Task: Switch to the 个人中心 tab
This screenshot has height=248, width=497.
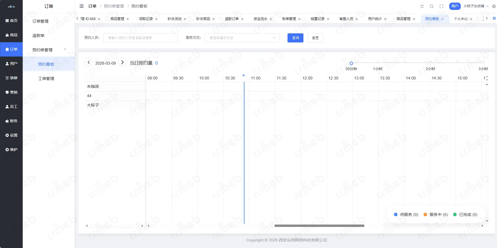Action: point(461,19)
